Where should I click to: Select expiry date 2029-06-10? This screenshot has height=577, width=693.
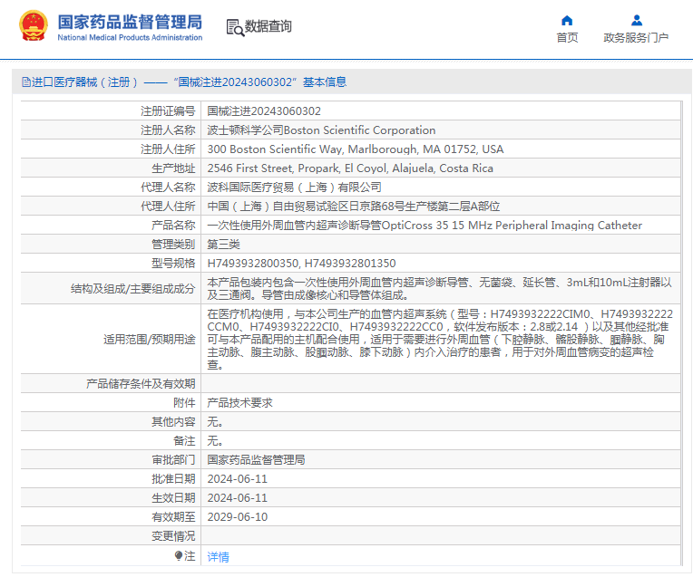[238, 516]
